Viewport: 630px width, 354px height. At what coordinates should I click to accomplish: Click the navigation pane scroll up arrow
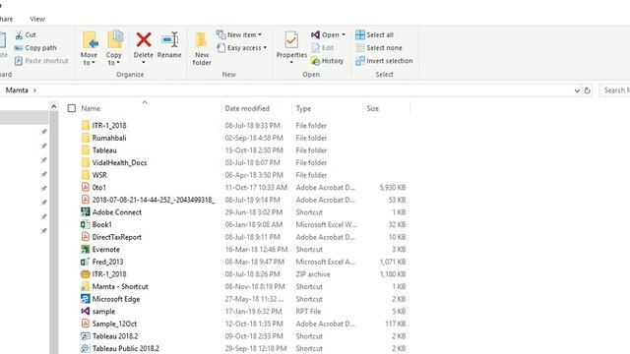point(54,106)
